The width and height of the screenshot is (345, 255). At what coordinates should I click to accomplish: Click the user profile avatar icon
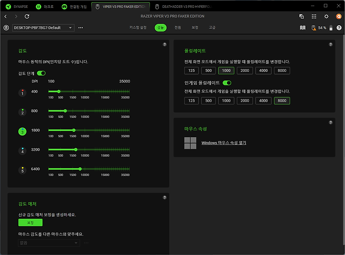(338, 16)
